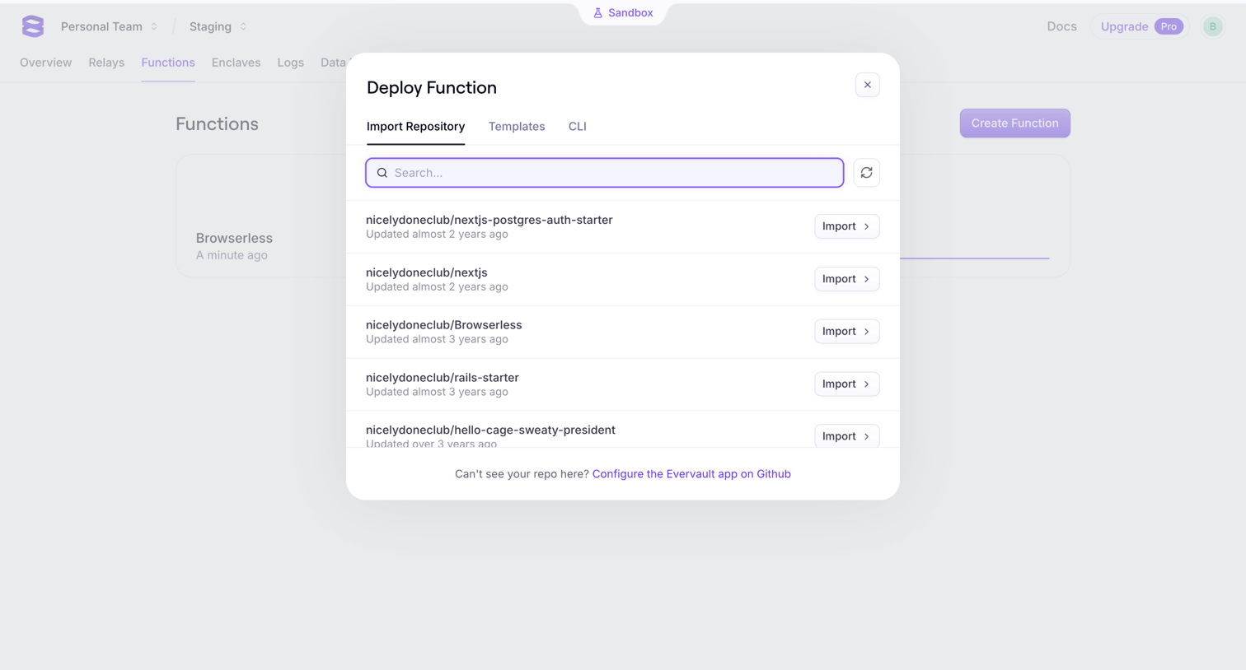Click the nicelydoneclub/nextjs-postgres-auth-starter repo name

489,220
